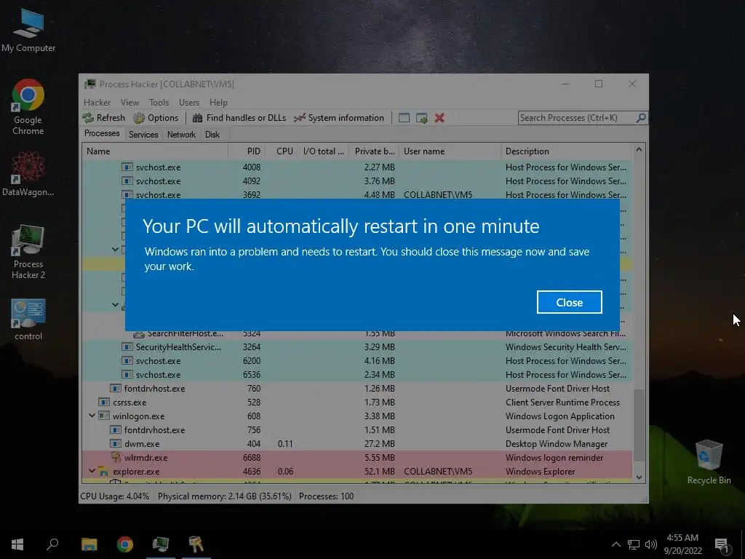Screen dimensions: 745x559
Task: Click Refresh in Process Hacker toolbar
Action: tap(103, 118)
